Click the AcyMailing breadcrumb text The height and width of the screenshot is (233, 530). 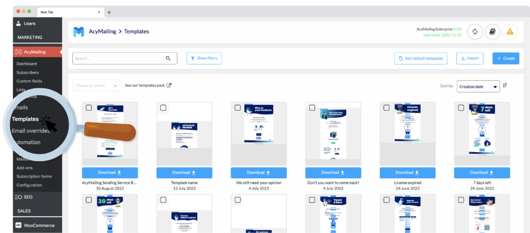pyautogui.click(x=102, y=32)
